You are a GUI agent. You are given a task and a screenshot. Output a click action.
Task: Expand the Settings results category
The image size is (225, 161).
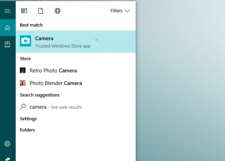[28, 119]
